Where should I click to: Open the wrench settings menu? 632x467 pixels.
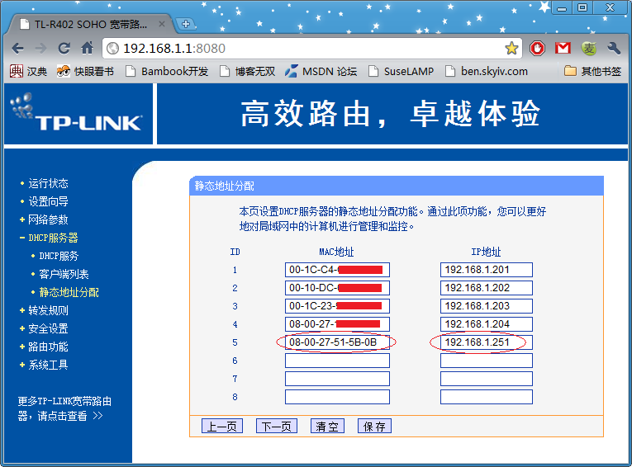614,49
